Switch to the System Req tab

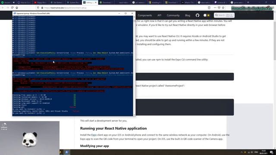coord(74,3)
